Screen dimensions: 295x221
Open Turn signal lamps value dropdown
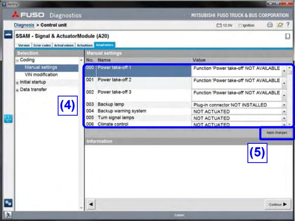coord(284,118)
